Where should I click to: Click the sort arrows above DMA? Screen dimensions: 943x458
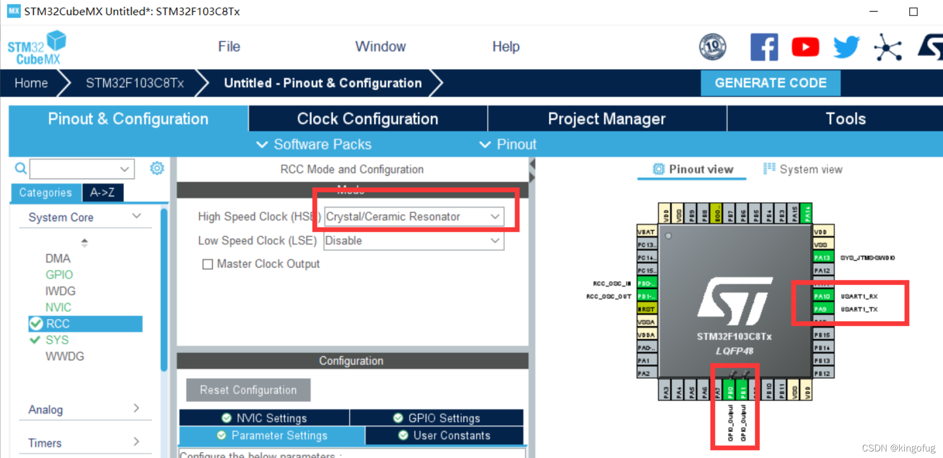point(85,243)
